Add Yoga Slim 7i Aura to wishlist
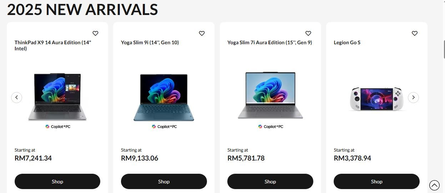The height and width of the screenshot is (193, 445). pyautogui.click(x=308, y=33)
